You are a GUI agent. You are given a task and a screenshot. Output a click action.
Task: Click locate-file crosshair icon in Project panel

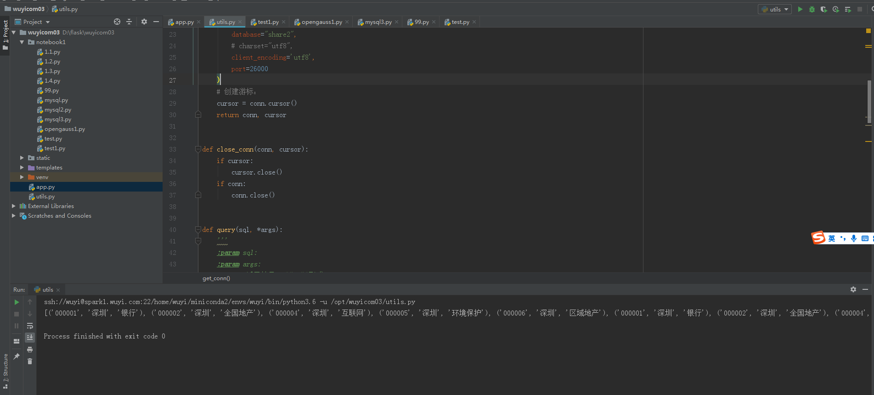(x=117, y=22)
